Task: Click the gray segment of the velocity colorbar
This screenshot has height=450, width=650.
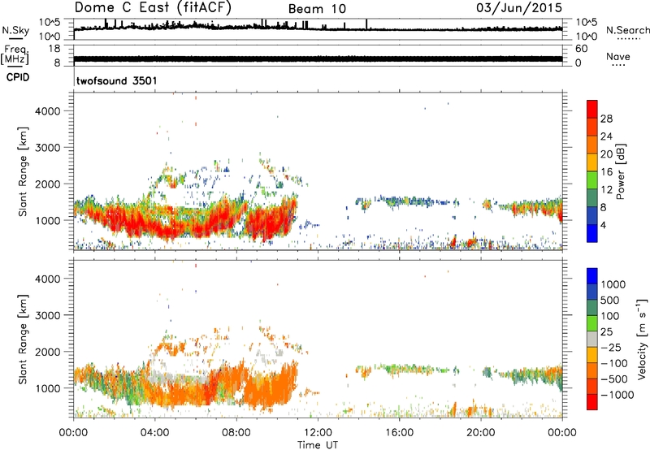Action: click(592, 339)
